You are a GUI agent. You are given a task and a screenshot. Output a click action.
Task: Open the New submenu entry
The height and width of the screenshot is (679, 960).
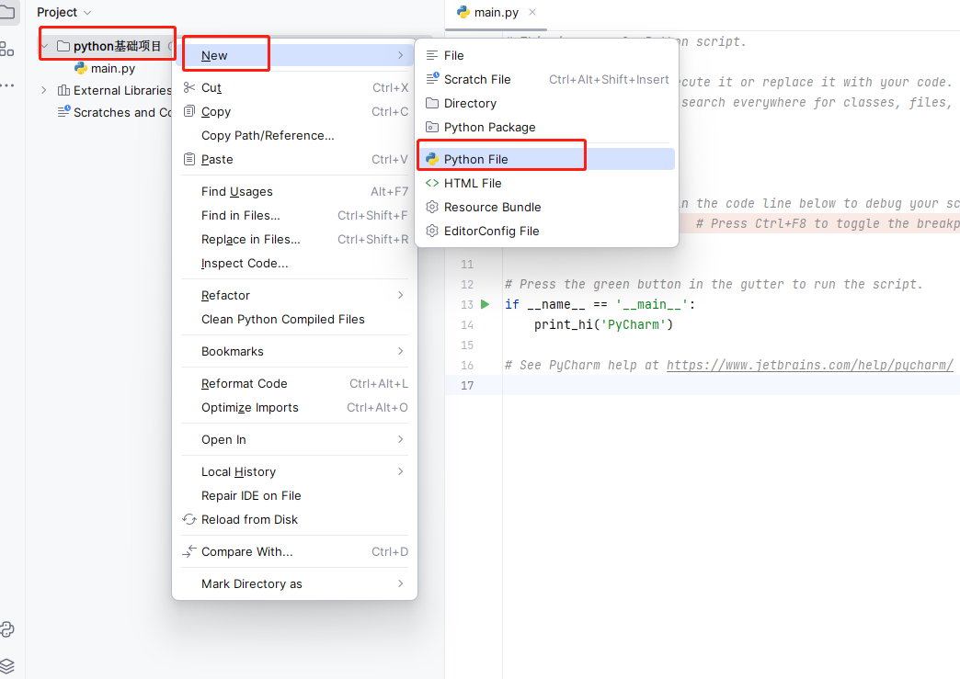pos(294,56)
